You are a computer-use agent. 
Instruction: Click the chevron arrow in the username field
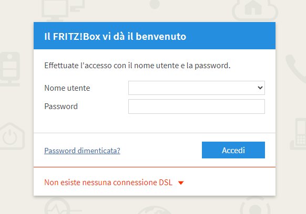click(x=260, y=88)
